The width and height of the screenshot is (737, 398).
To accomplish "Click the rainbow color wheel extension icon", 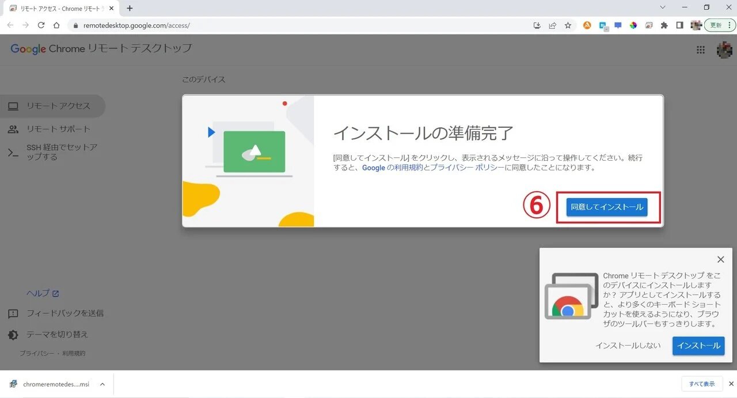I will 633,25.
